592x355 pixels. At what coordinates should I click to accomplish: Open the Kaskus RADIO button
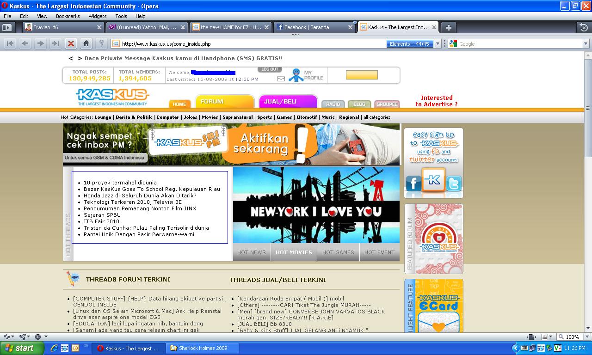click(333, 104)
